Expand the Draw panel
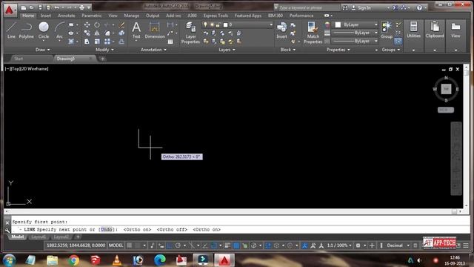Image resolution: width=474 pixels, height=267 pixels. coord(43,50)
